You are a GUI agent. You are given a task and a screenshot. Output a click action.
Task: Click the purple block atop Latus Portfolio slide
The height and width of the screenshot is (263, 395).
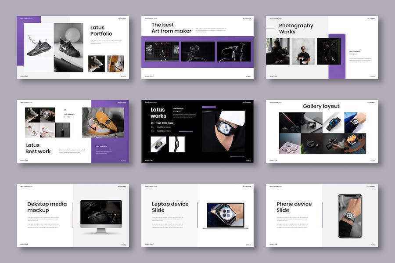[x=29, y=19]
